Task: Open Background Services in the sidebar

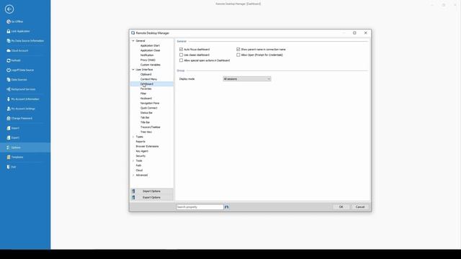Action: click(21, 89)
